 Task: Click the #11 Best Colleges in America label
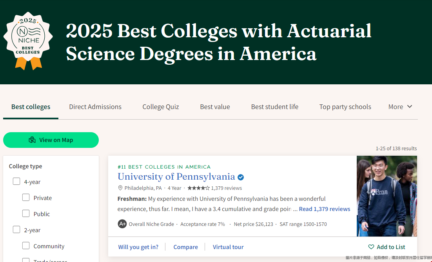tap(164, 167)
